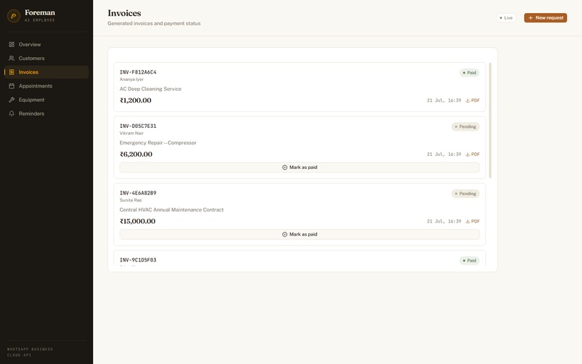Open the Appointments section
Image resolution: width=582 pixels, height=364 pixels.
[x=46, y=86]
